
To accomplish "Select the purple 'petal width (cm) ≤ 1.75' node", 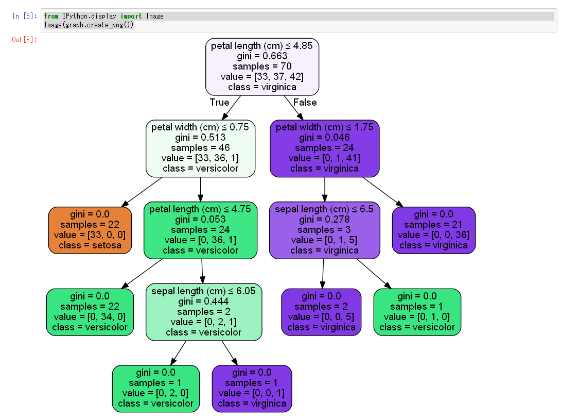I will click(x=325, y=148).
